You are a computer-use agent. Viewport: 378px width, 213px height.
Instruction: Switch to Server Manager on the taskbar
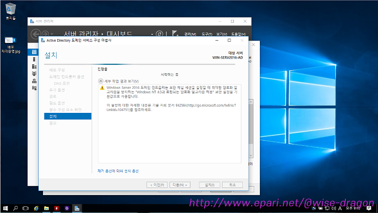tap(77, 208)
